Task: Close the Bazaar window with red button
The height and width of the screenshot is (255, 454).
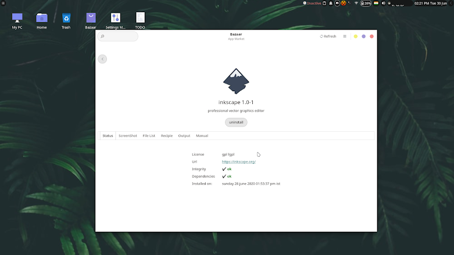Action: click(x=372, y=37)
